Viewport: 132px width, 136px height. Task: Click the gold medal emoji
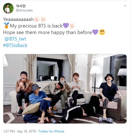(x=7, y=26)
